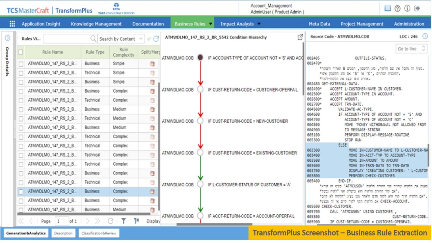Check the Technical Simple rule row checkbox
Screen dimensions: 432x243
(21, 73)
